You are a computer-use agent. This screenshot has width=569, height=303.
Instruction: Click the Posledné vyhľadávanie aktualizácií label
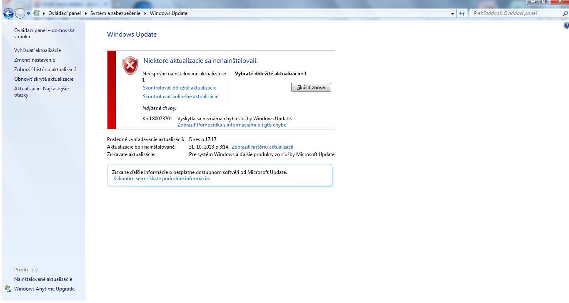click(145, 139)
